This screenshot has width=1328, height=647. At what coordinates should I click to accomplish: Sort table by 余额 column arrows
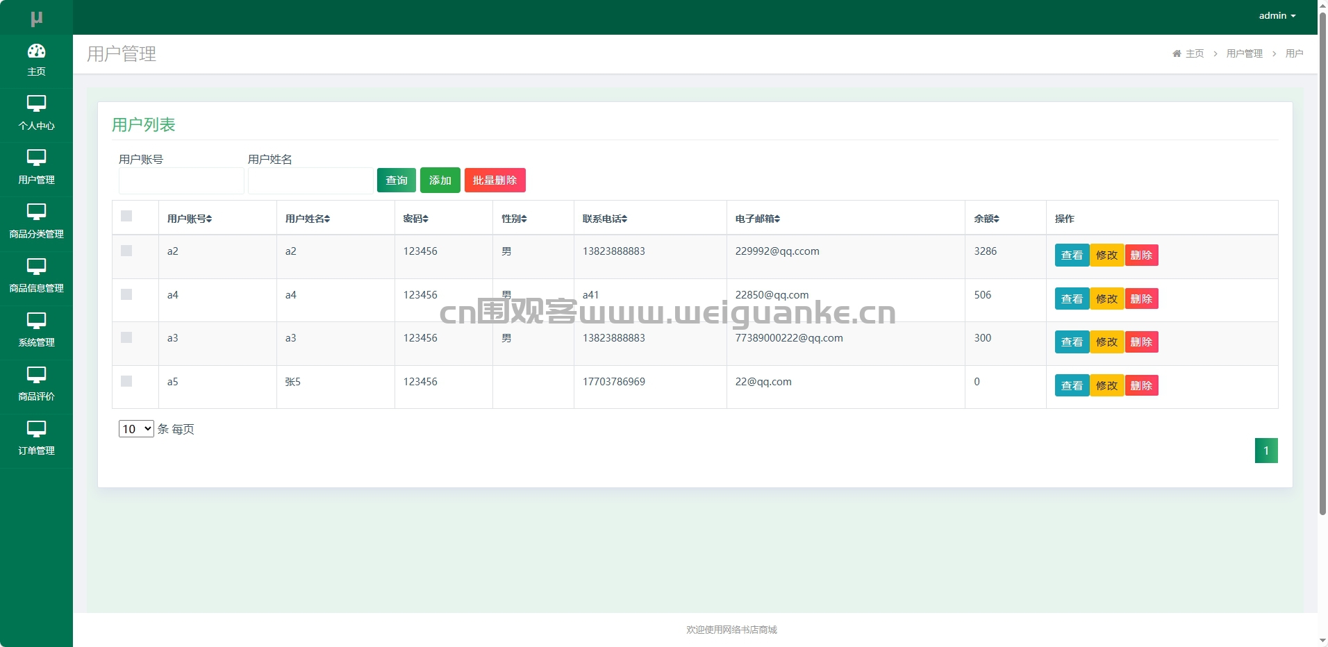996,219
